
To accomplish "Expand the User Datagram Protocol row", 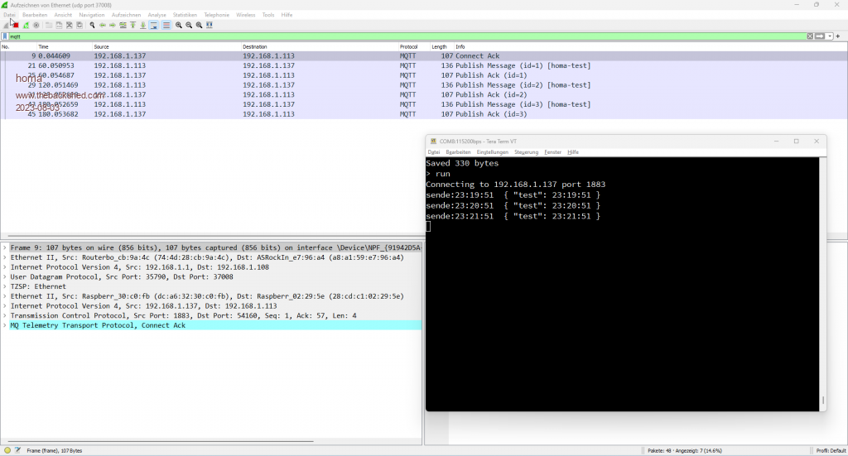I will (5, 276).
